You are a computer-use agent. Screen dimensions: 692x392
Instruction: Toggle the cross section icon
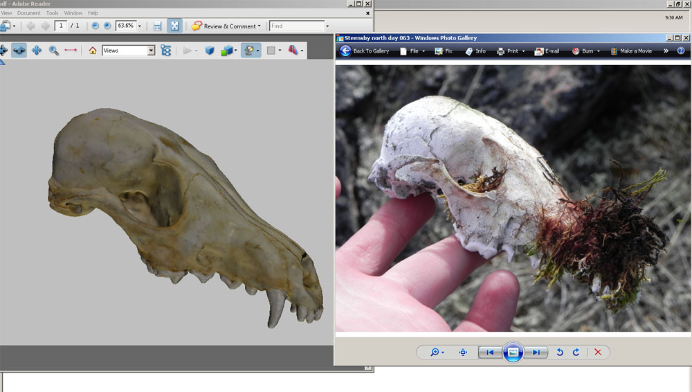coord(293,51)
